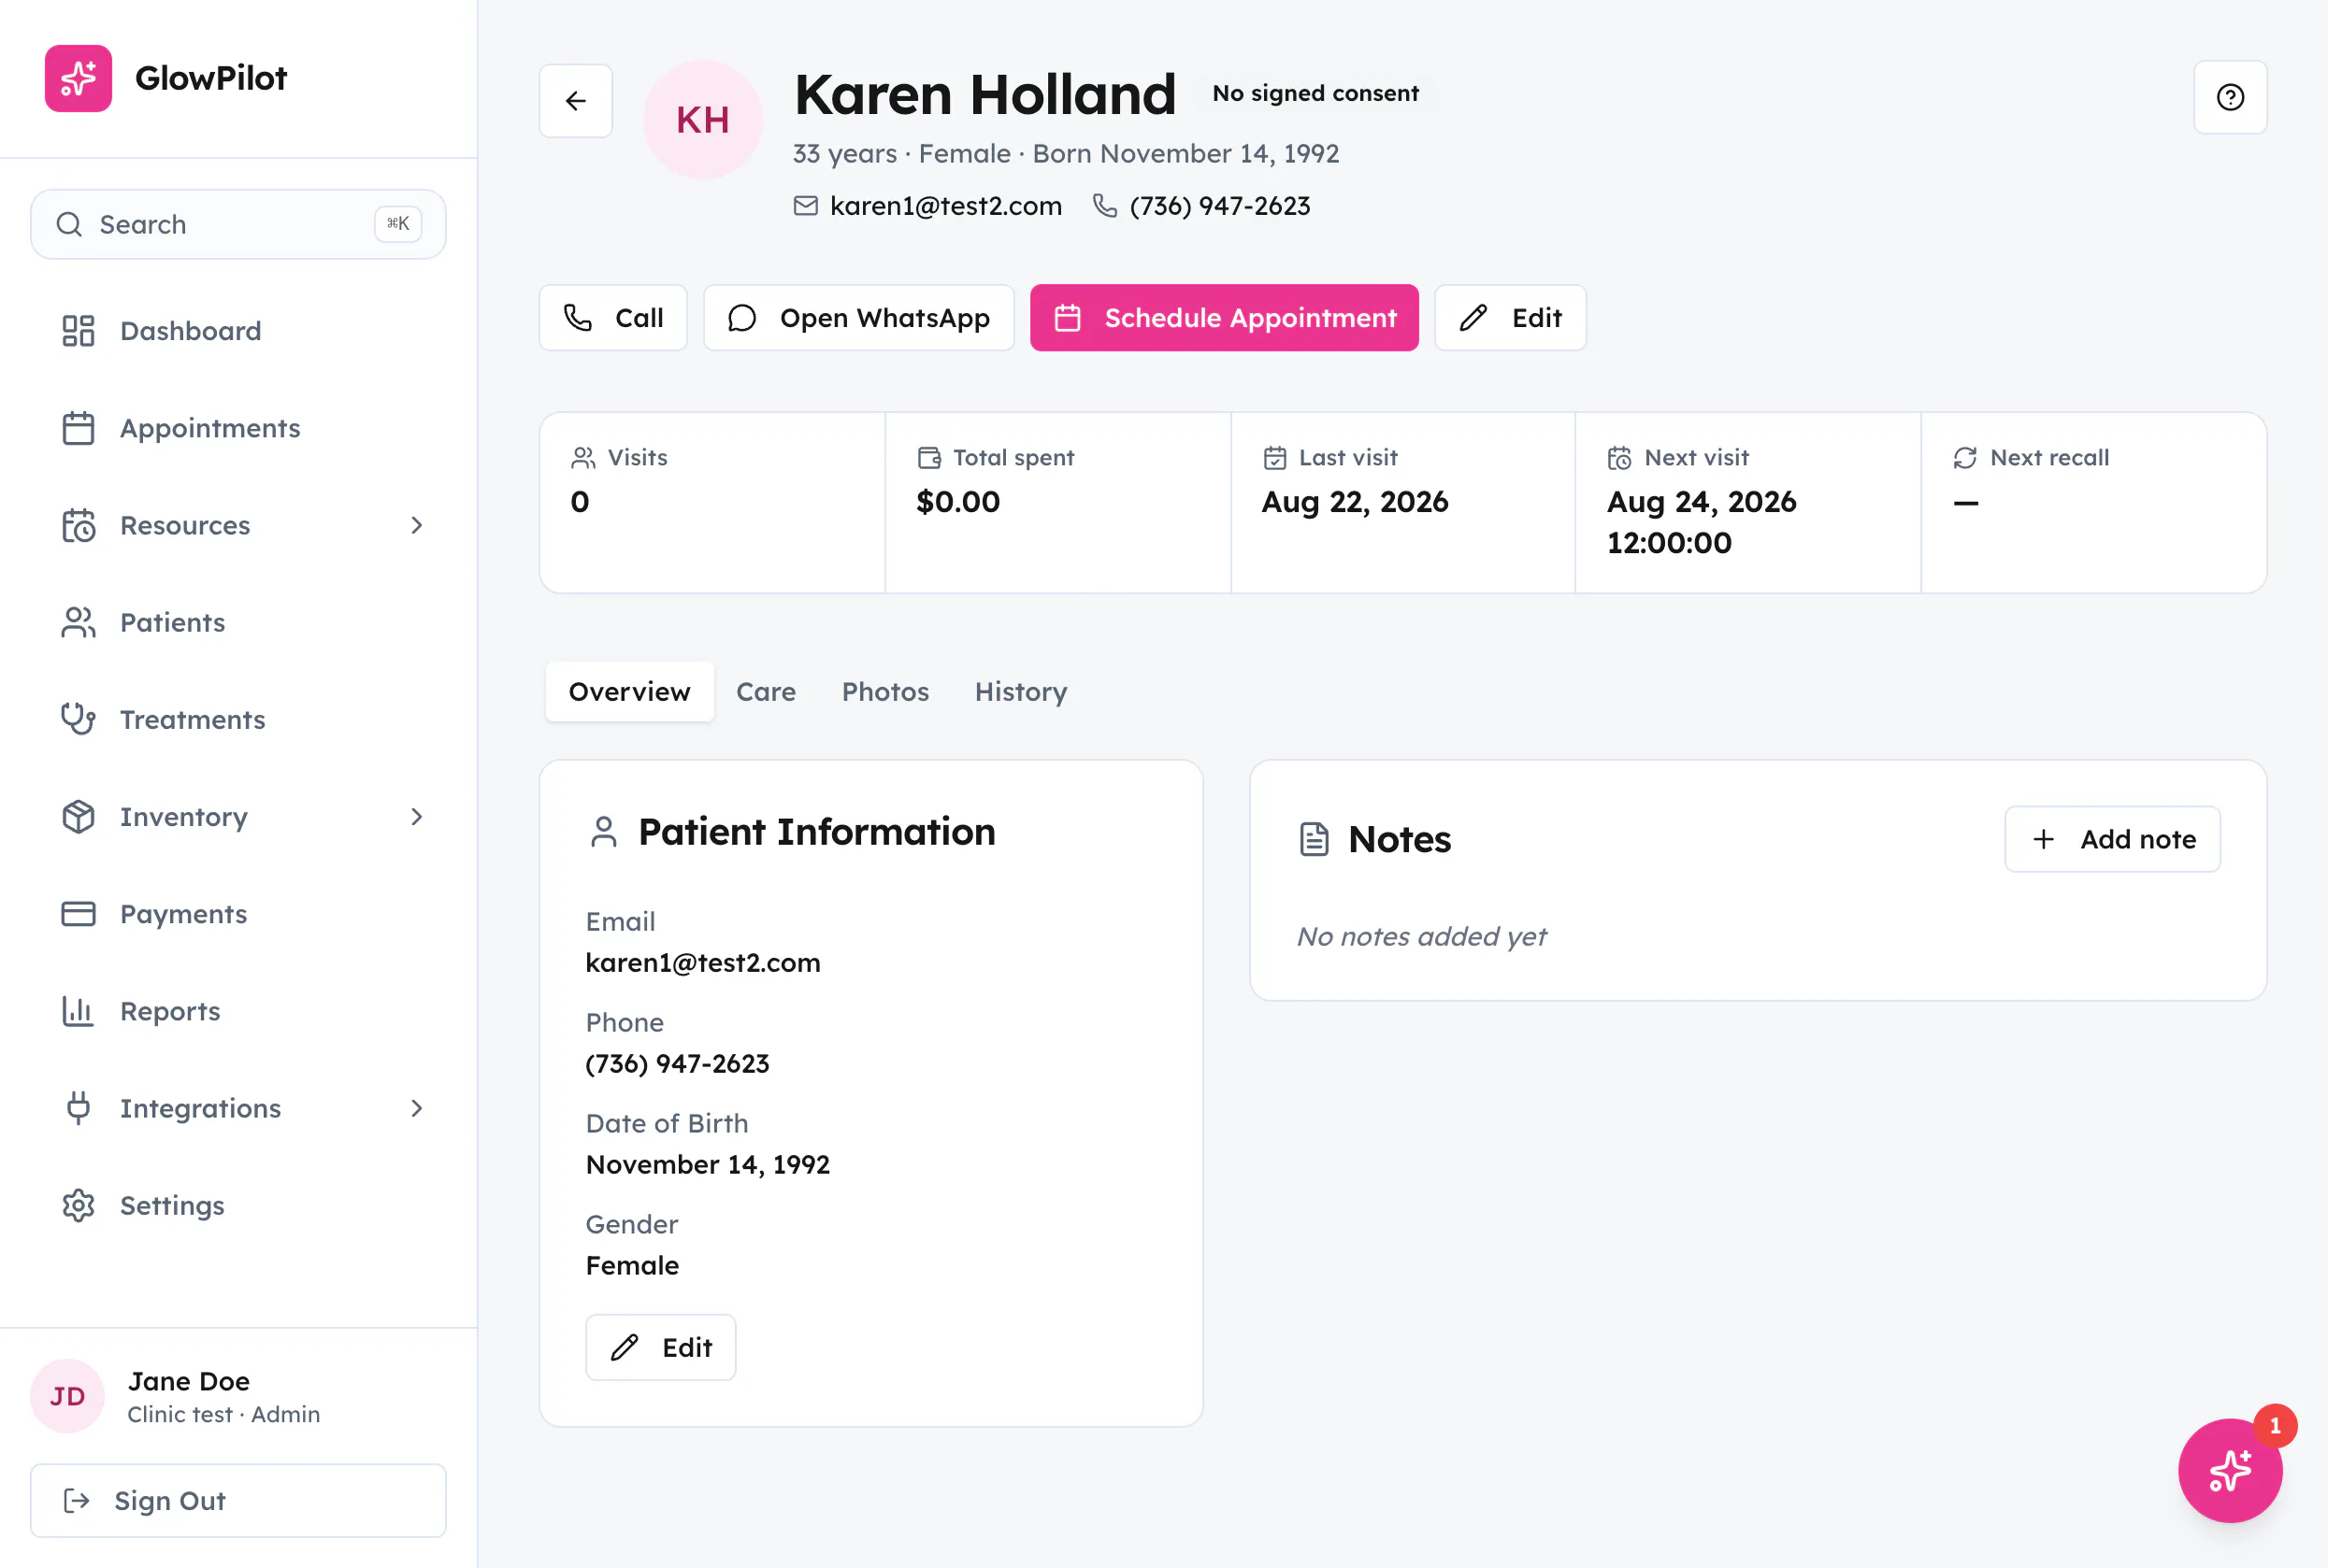The width and height of the screenshot is (2328, 1568).
Task: Switch to the Care tab
Action: click(x=766, y=691)
